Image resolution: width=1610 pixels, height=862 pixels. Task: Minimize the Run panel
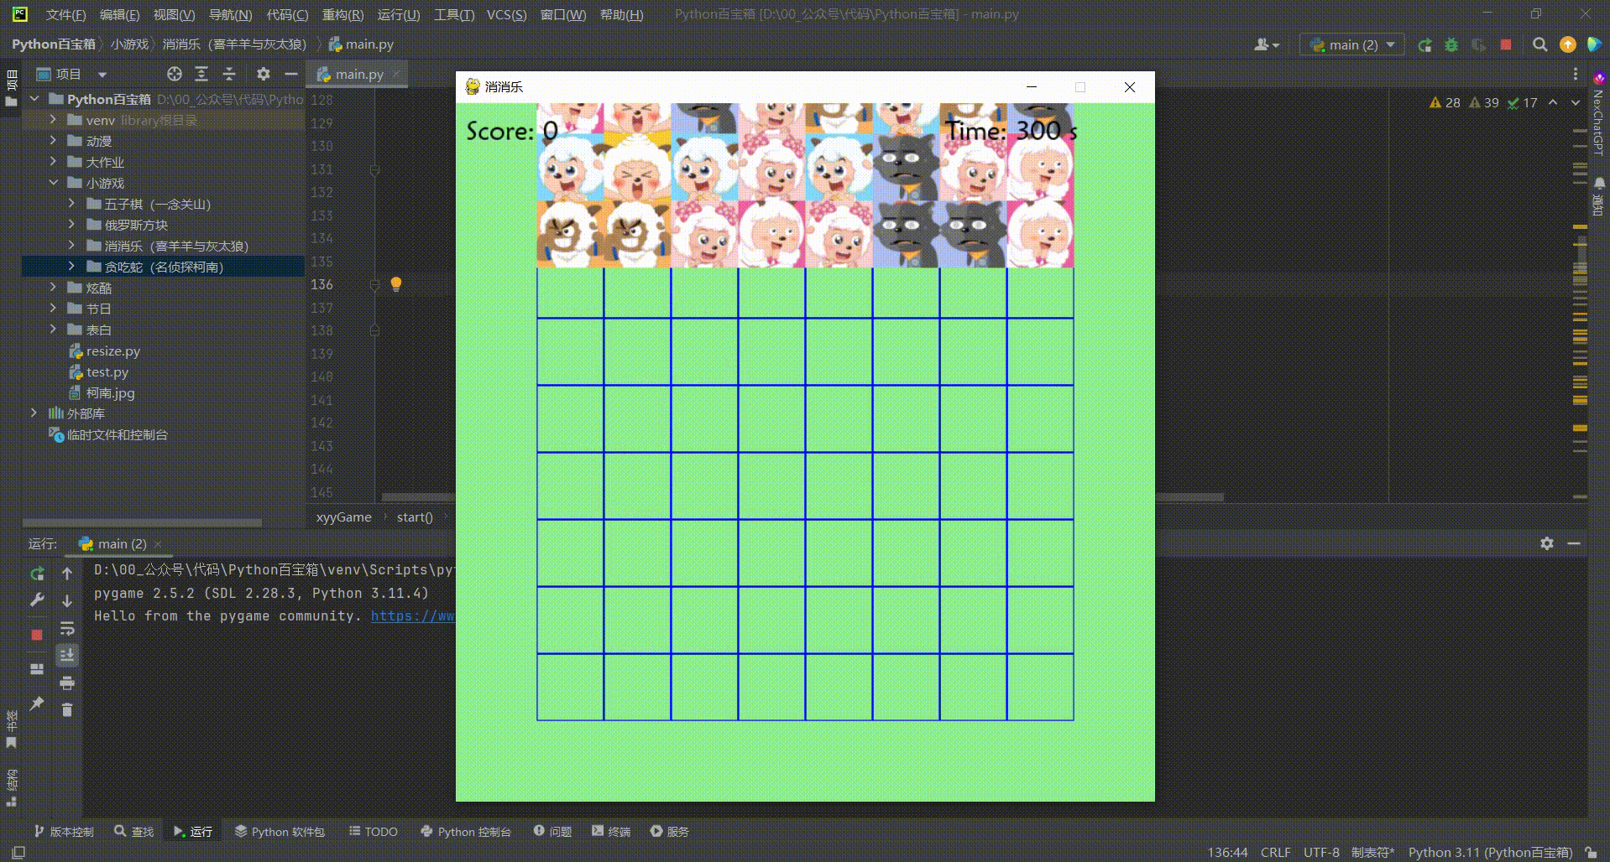pos(1574,543)
